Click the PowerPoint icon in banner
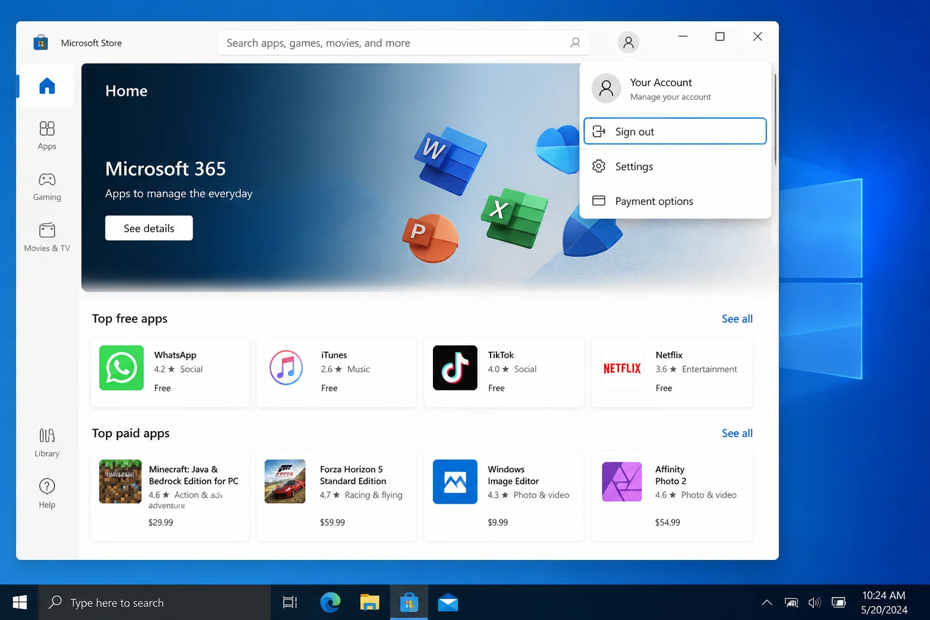 point(430,238)
